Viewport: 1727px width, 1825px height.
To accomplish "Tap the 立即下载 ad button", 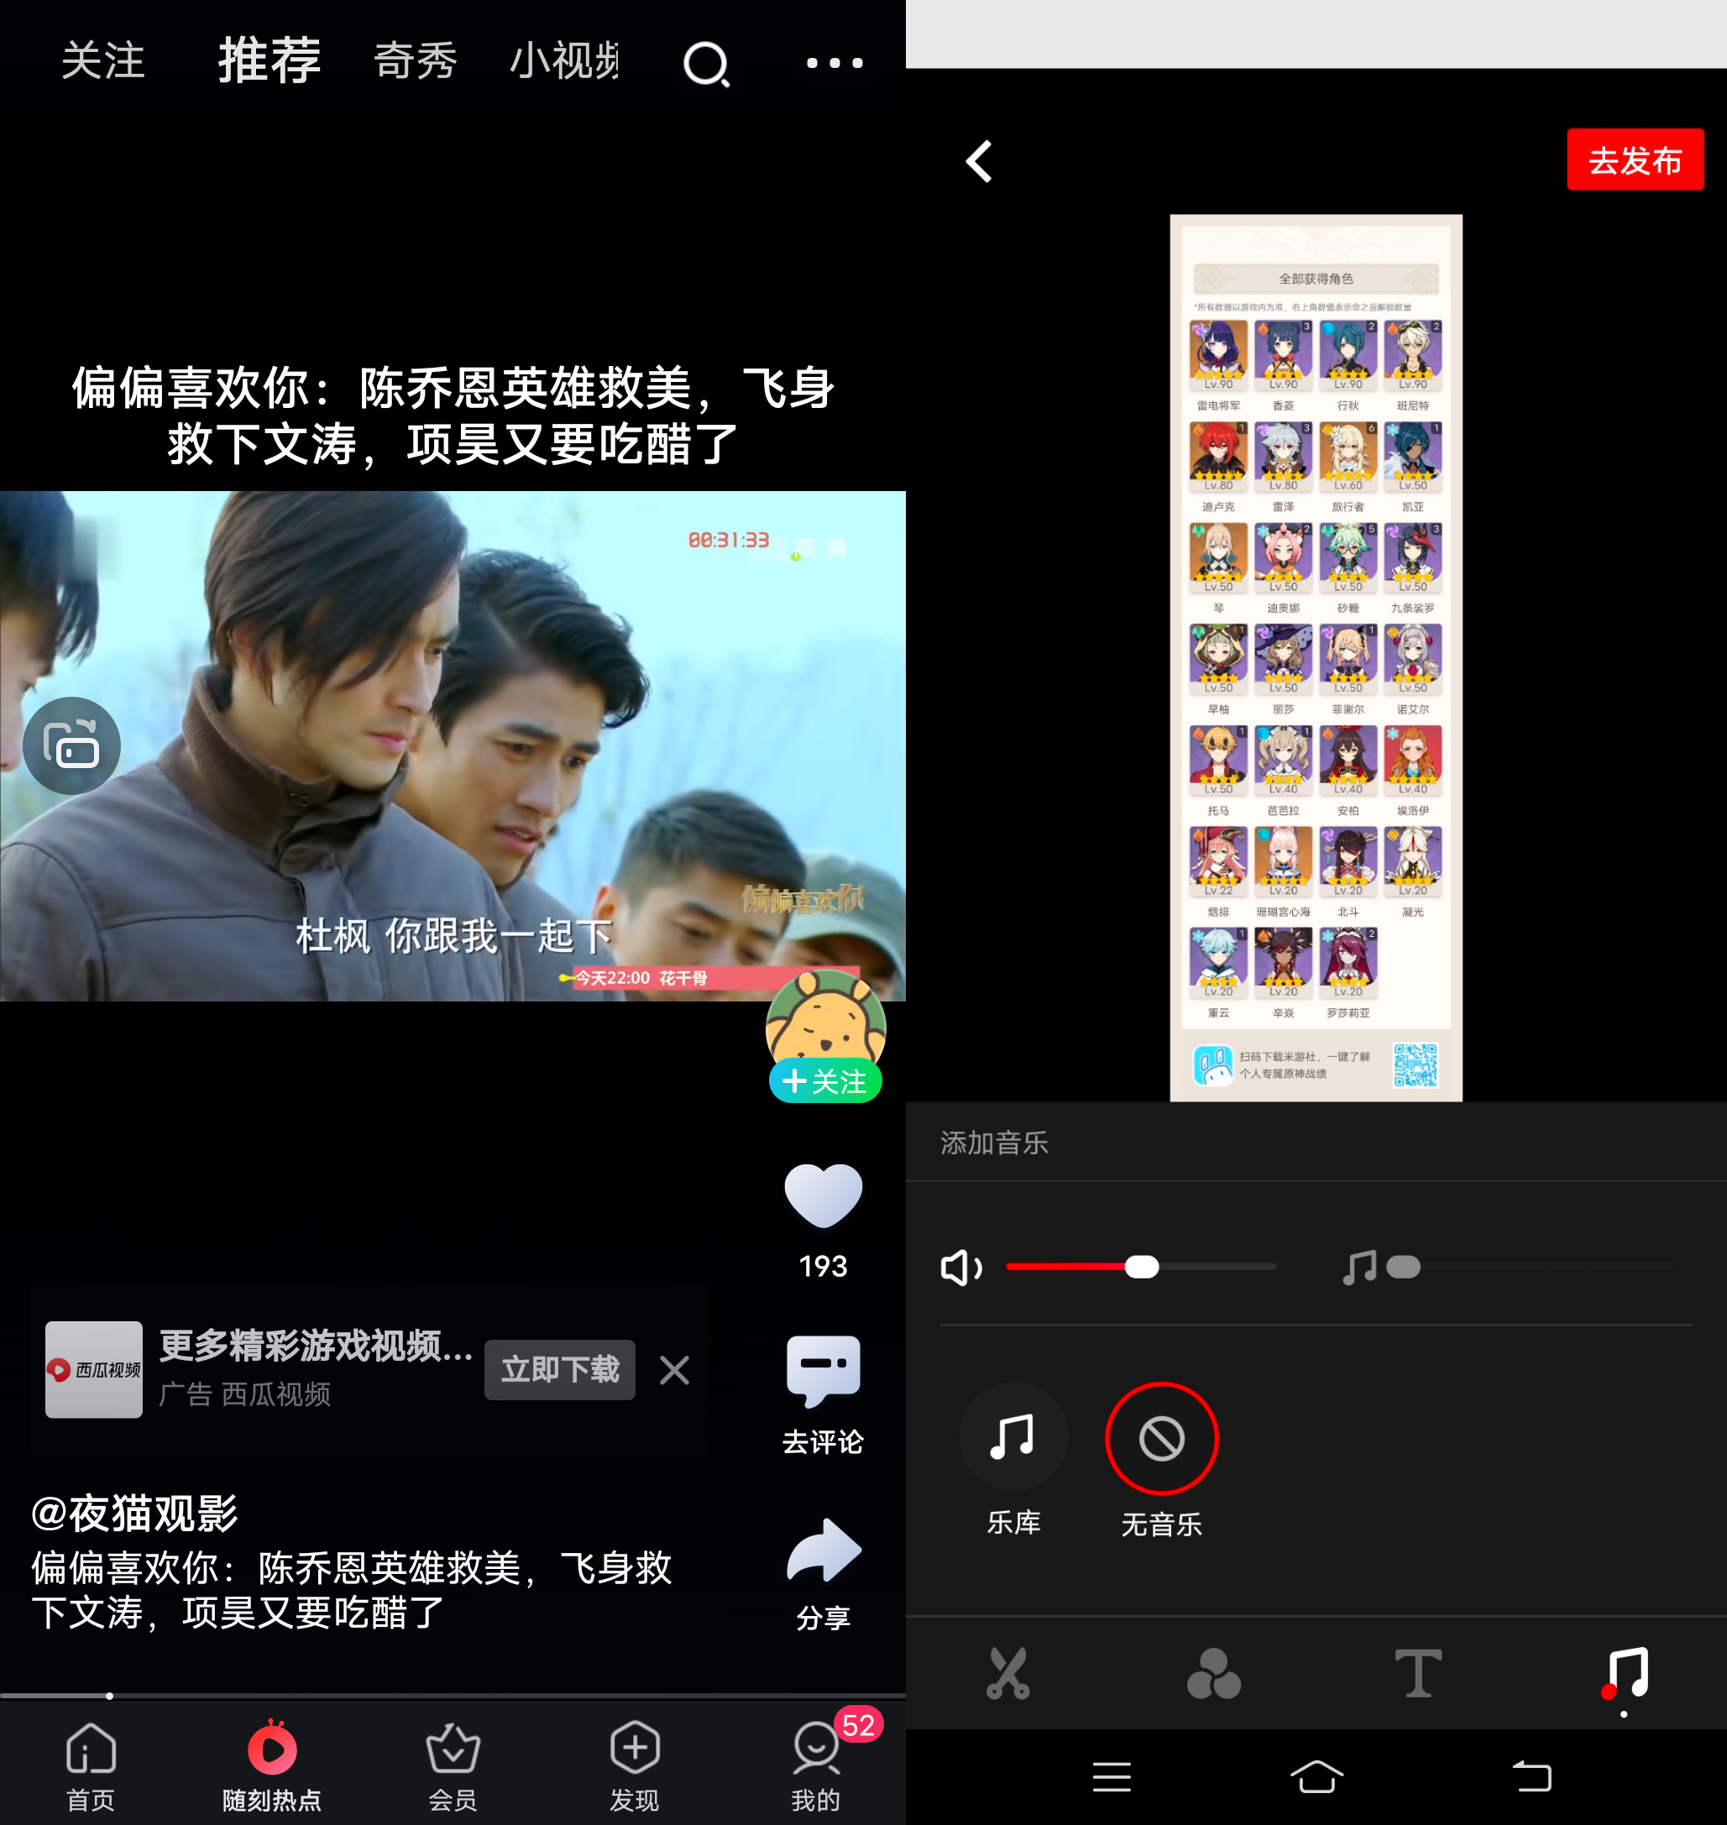I will (560, 1369).
